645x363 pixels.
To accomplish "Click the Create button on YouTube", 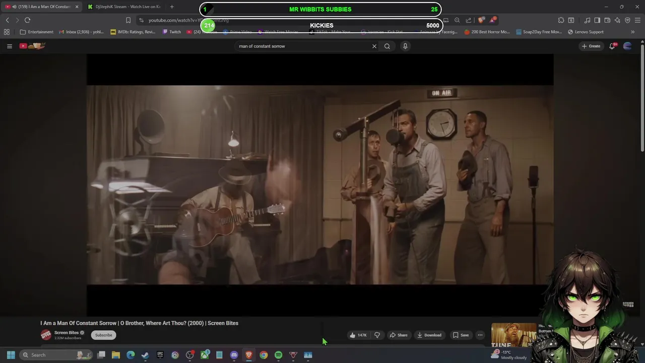I will coord(591,46).
